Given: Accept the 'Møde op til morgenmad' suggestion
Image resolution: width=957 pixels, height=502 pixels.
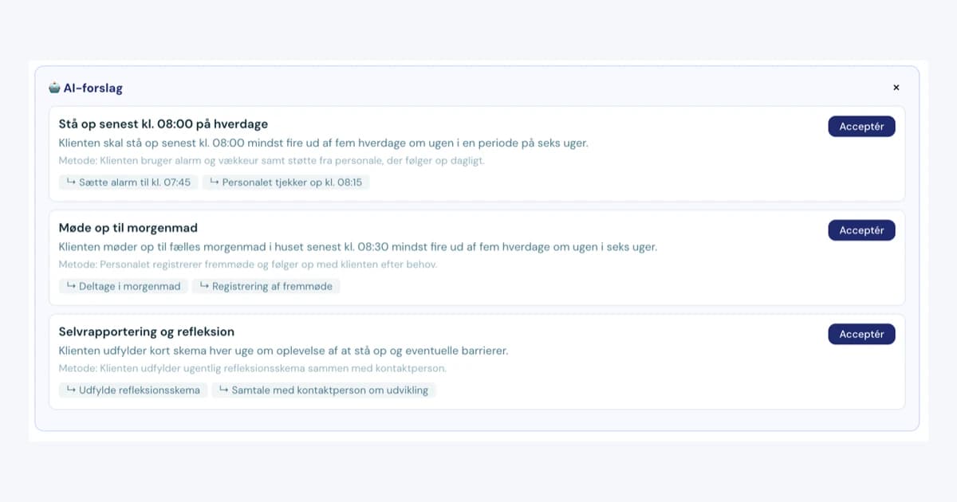Looking at the screenshot, I should pyautogui.click(x=861, y=230).
